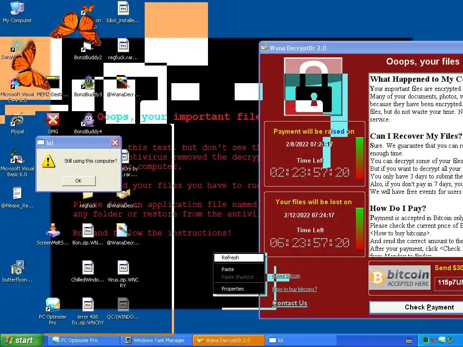This screenshot has width=463, height=347.
Task: Choose Paste from the context menu
Action: (239, 269)
